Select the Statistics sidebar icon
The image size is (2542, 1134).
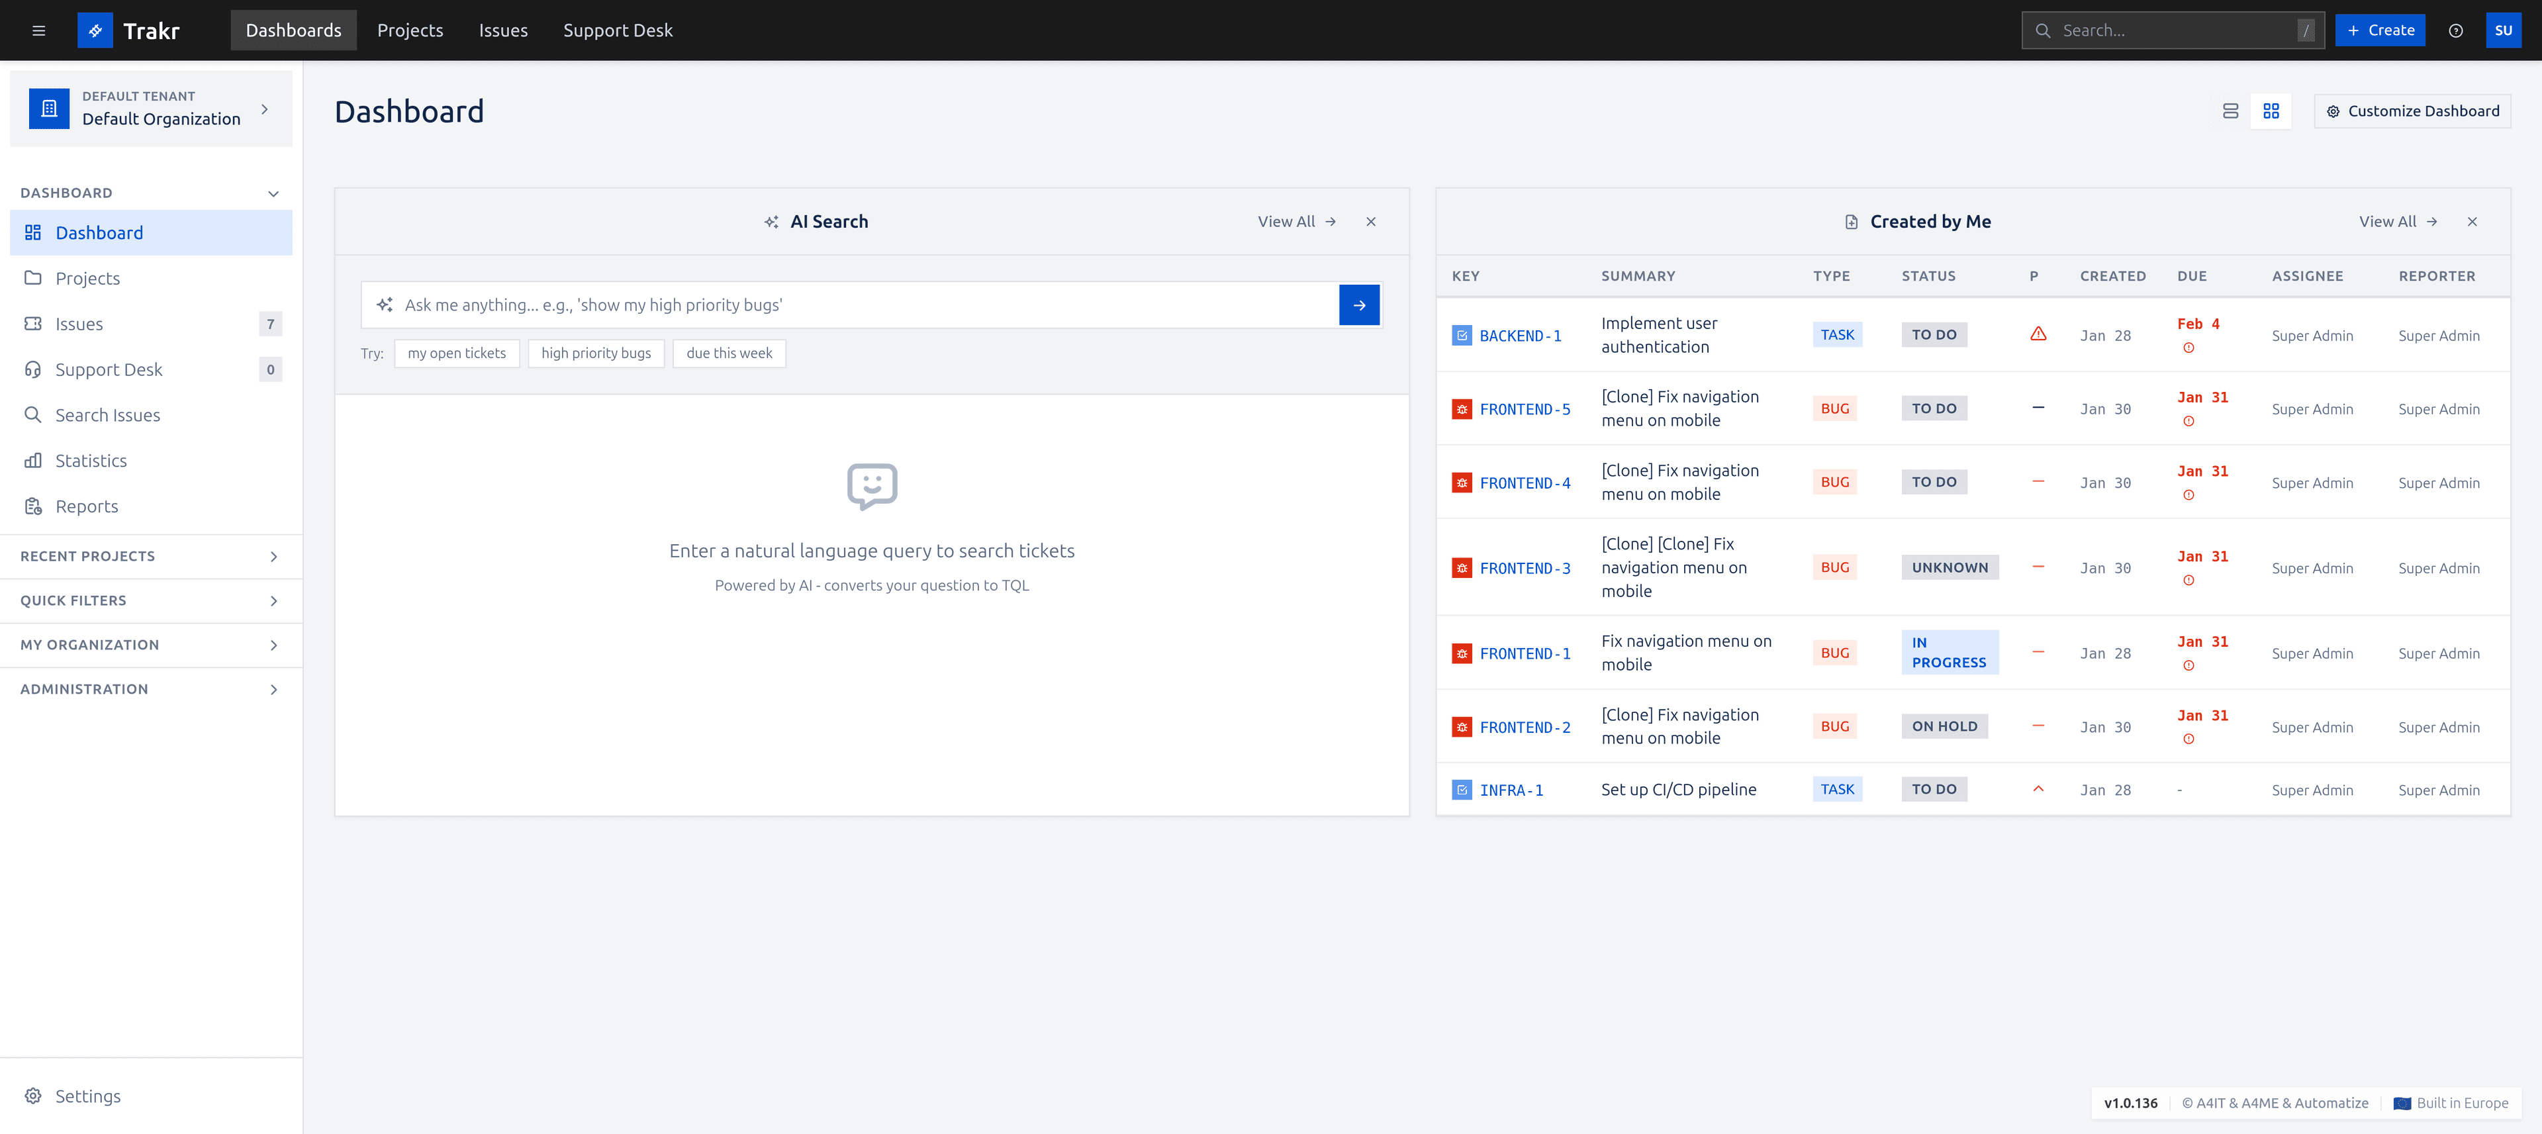click(32, 460)
